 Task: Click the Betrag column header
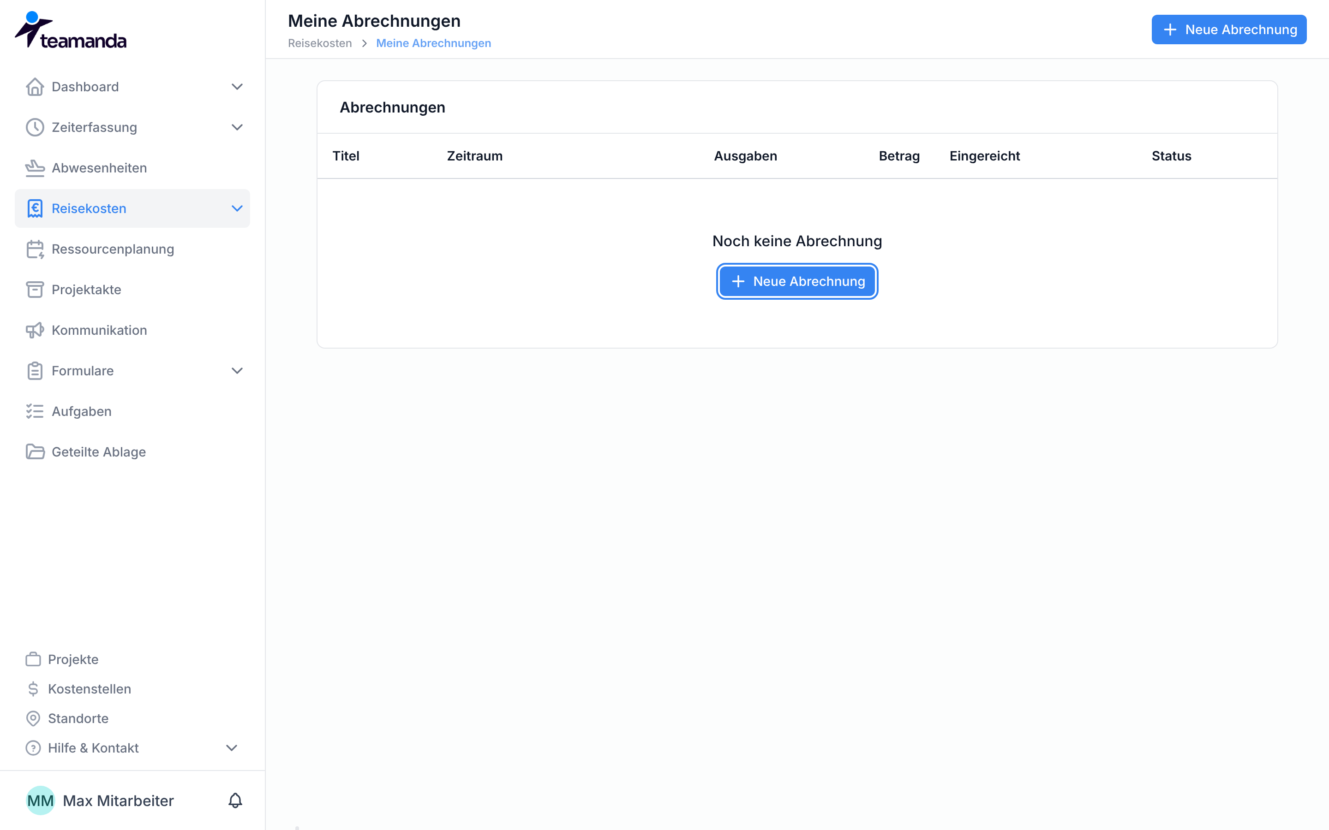tap(899, 156)
